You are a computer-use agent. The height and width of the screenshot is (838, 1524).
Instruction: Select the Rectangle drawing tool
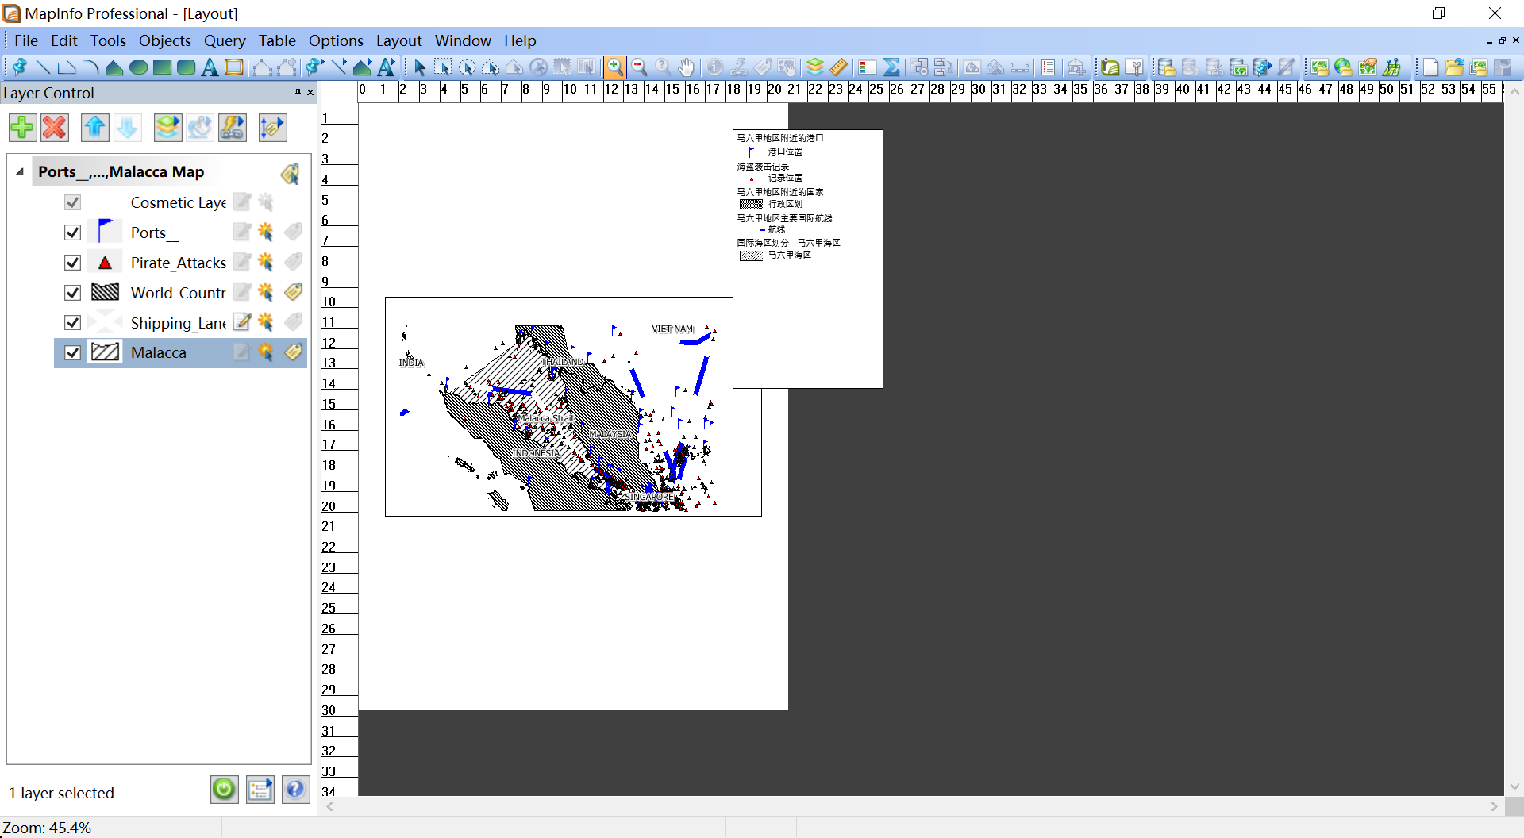(x=162, y=67)
